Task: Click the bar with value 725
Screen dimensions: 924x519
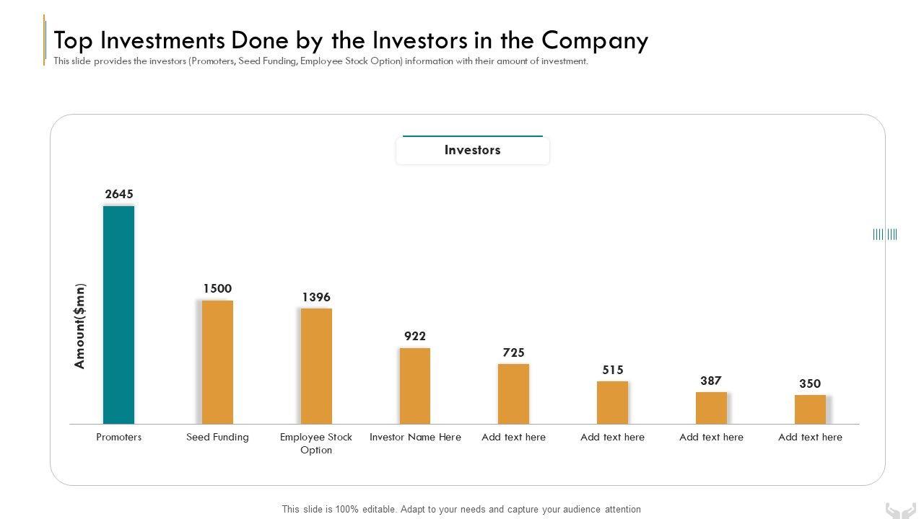Action: (x=513, y=394)
